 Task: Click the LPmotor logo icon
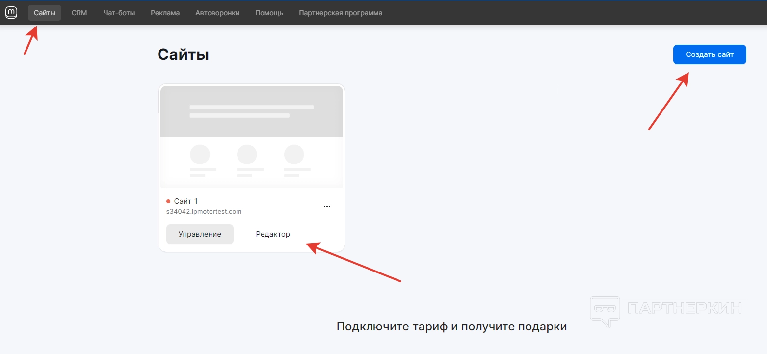(x=11, y=13)
